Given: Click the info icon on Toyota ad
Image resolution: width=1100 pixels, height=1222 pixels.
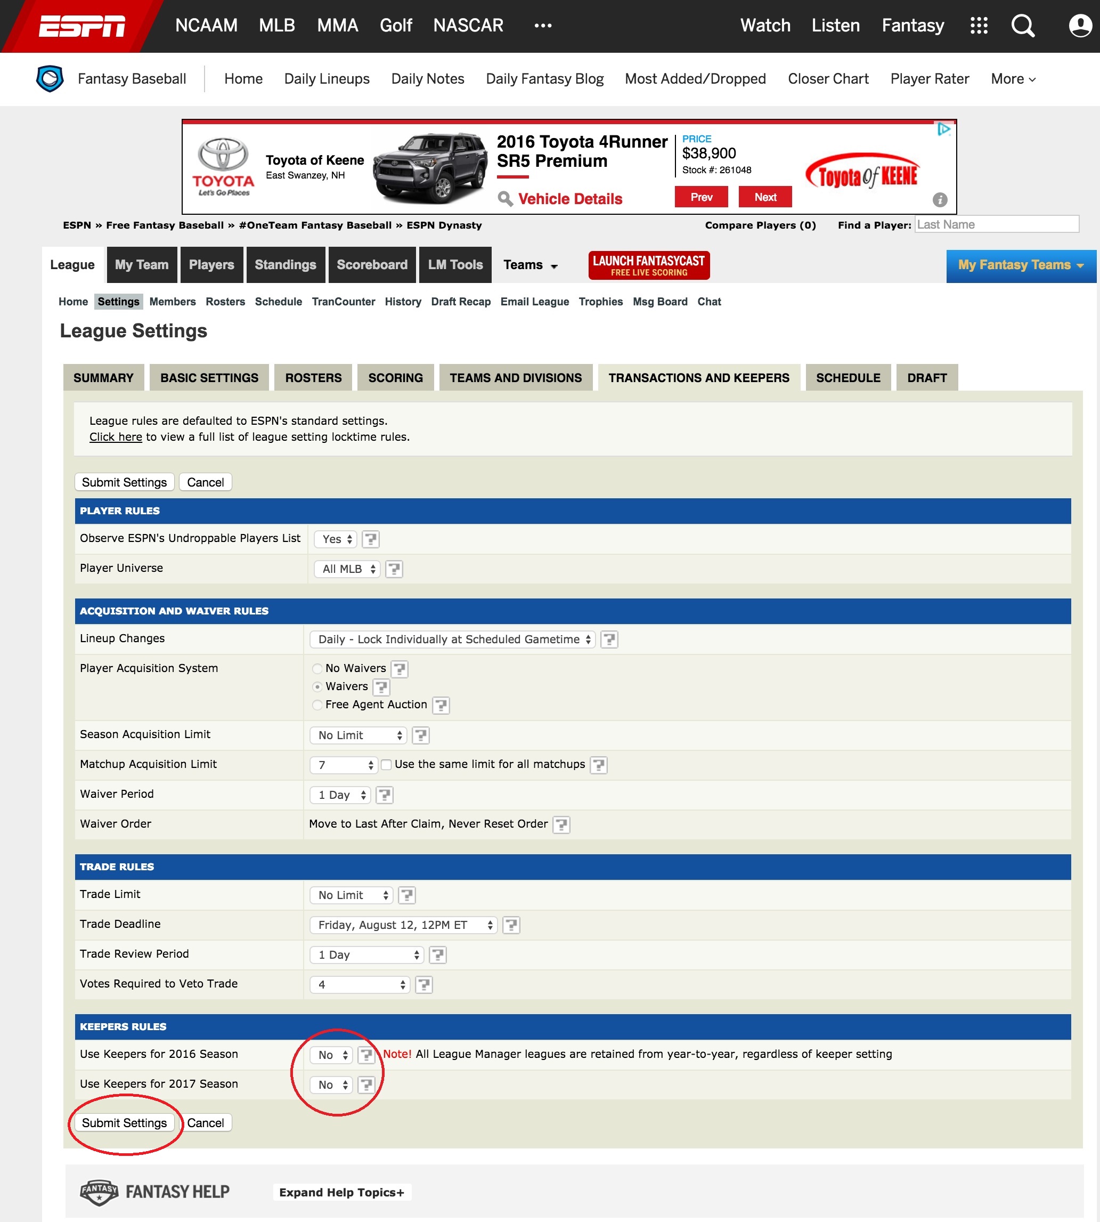Looking at the screenshot, I should (939, 199).
